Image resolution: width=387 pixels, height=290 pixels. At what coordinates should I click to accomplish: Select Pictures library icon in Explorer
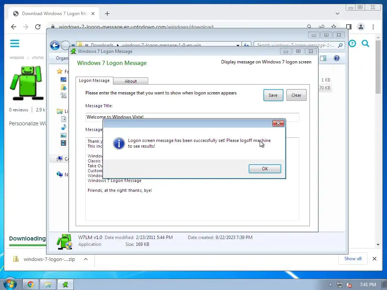click(x=63, y=135)
